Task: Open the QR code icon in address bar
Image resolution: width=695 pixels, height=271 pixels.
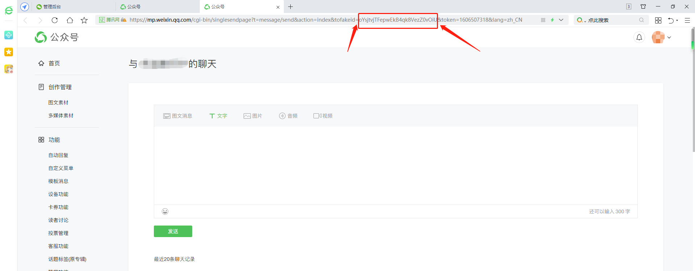Action: pos(543,20)
